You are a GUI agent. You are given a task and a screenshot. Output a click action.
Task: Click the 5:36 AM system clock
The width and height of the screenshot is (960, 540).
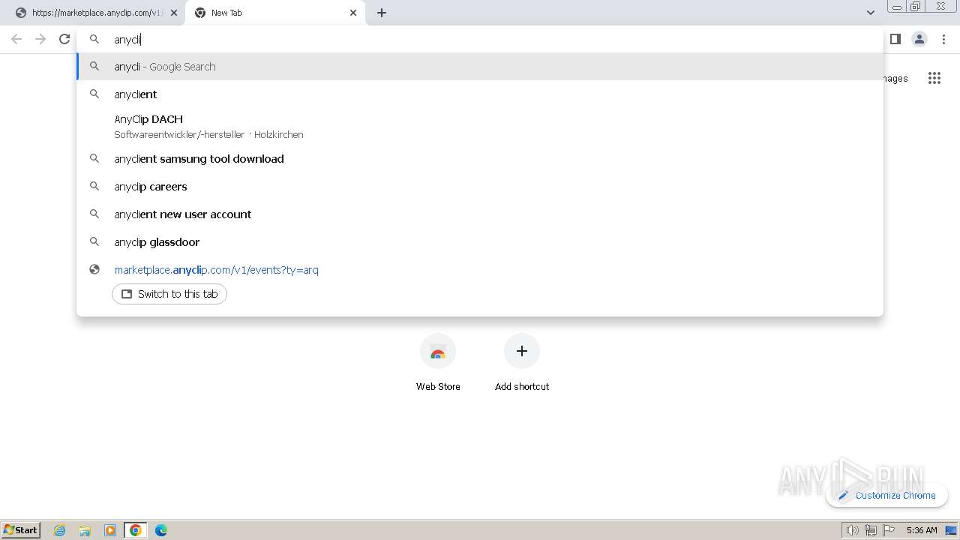click(x=922, y=530)
